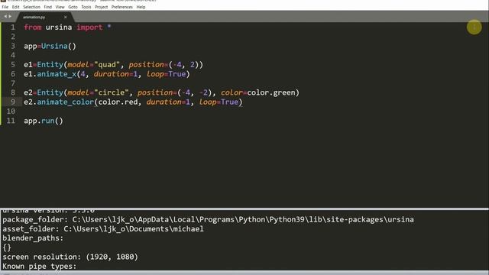
Task: Open the View menu
Action: pos(60,7)
